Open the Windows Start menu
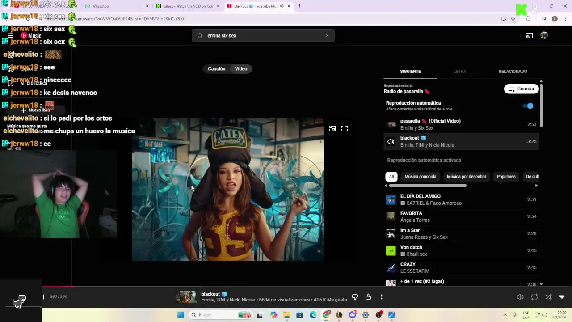 (x=181, y=315)
